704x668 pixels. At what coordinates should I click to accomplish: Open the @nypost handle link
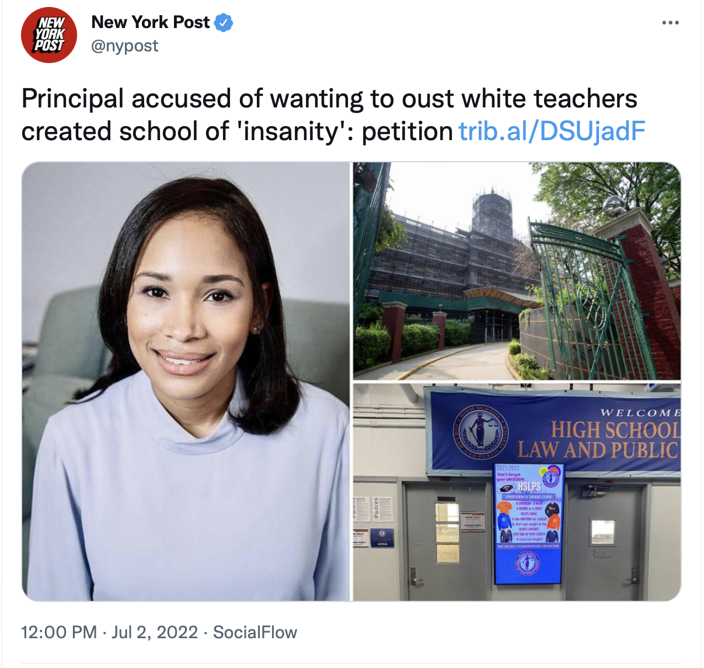(125, 46)
